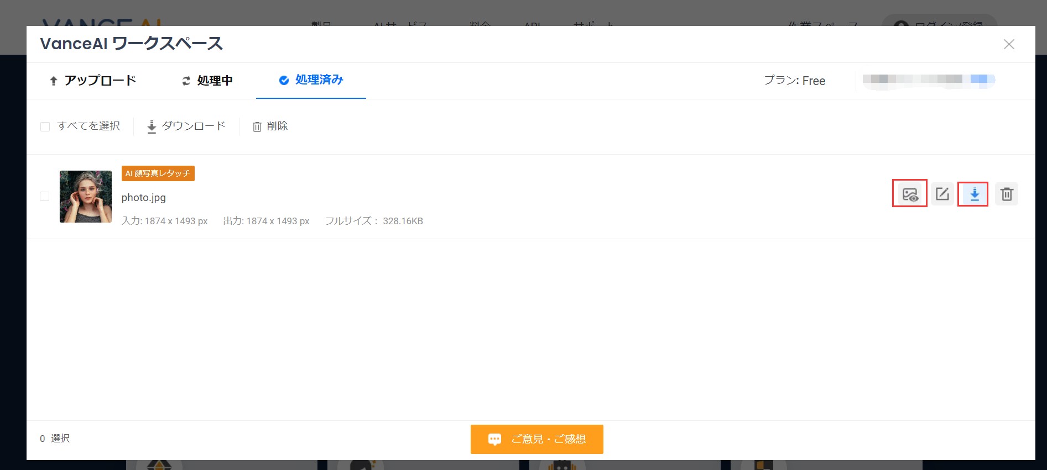Open the ご意見・ご感想 feedback button
1047x470 pixels.
point(536,439)
